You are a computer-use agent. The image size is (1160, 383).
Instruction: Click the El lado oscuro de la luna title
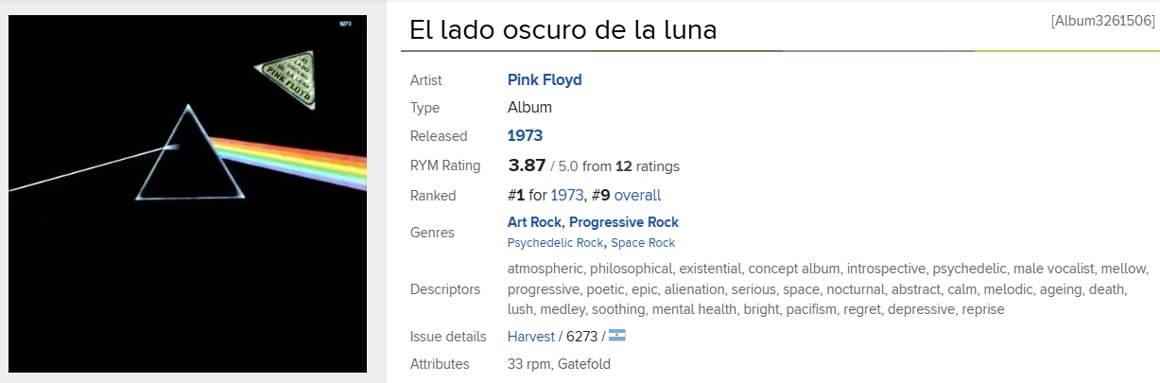coord(563,29)
